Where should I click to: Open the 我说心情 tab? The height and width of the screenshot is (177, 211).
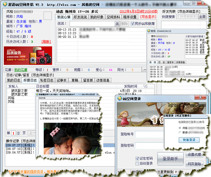click(x=64, y=17)
